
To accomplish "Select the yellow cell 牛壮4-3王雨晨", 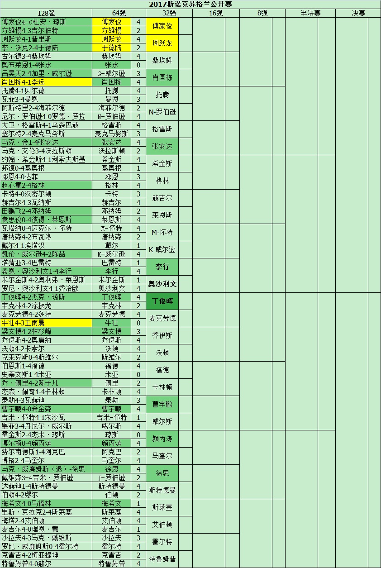I will tap(46, 323).
